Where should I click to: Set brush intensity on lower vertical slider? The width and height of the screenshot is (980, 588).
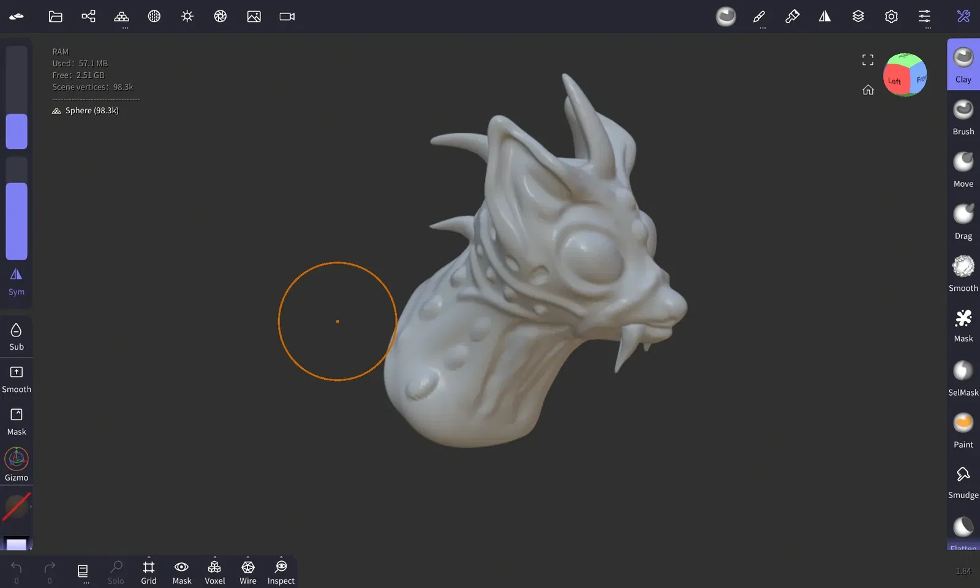(x=17, y=208)
